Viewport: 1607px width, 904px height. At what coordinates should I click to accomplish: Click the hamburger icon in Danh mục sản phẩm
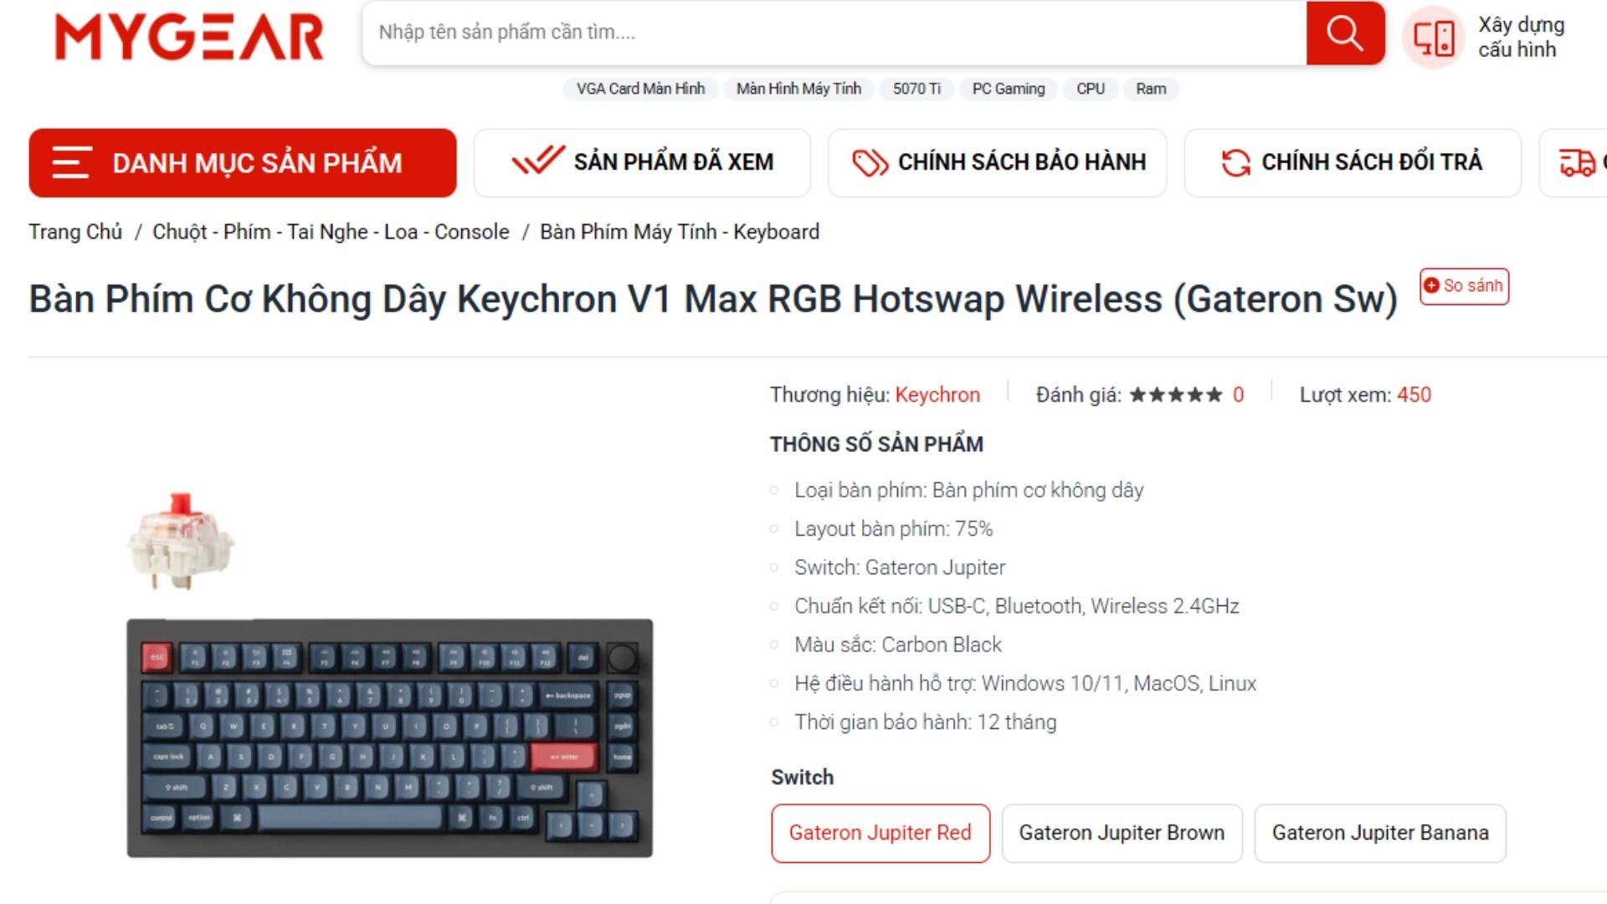tap(71, 162)
